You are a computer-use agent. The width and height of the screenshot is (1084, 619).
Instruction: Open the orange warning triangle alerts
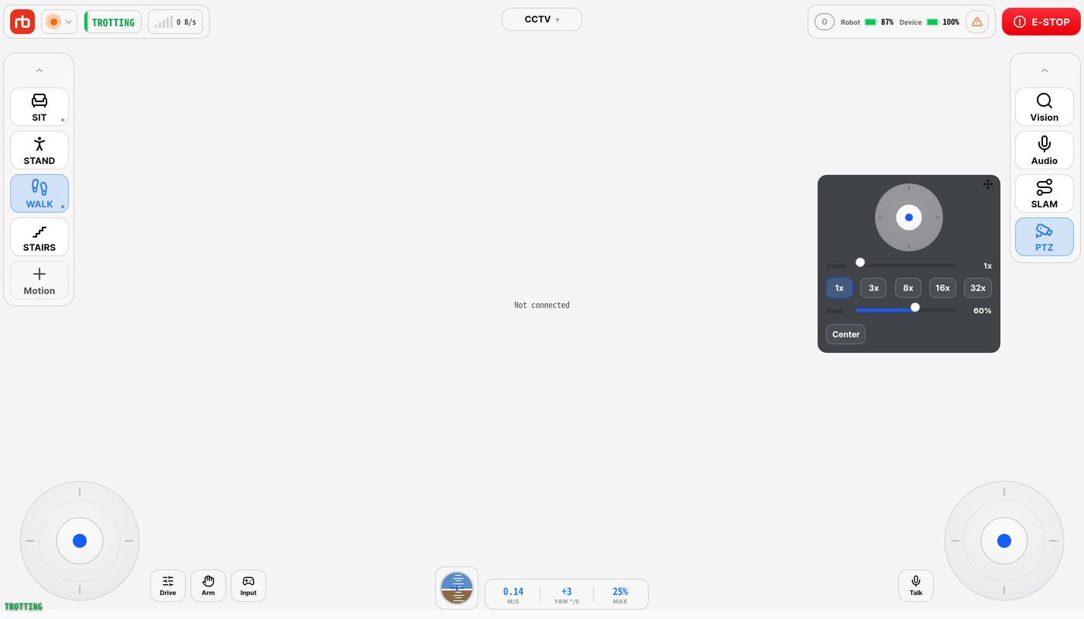pyautogui.click(x=977, y=22)
